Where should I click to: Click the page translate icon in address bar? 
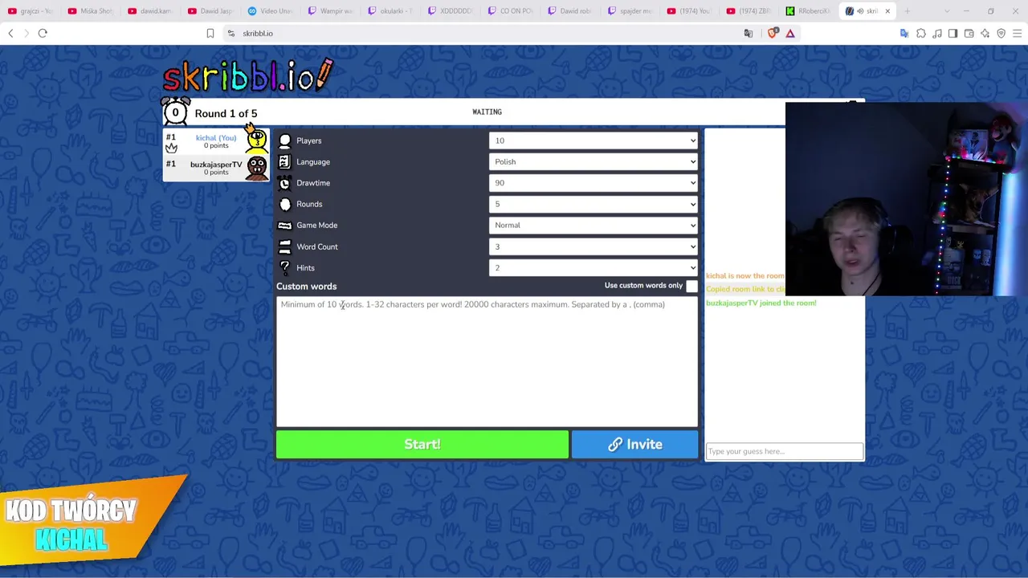749,33
